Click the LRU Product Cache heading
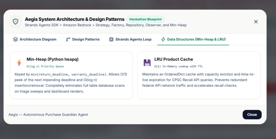276x139 pixels. point(174,59)
